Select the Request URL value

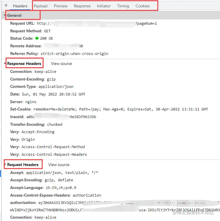point(97,24)
